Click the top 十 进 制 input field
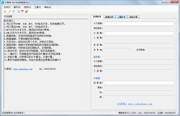The width and height of the screenshot is (180, 116). tap(139, 33)
